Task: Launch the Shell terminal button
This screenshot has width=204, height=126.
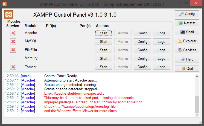Action: click(187, 32)
